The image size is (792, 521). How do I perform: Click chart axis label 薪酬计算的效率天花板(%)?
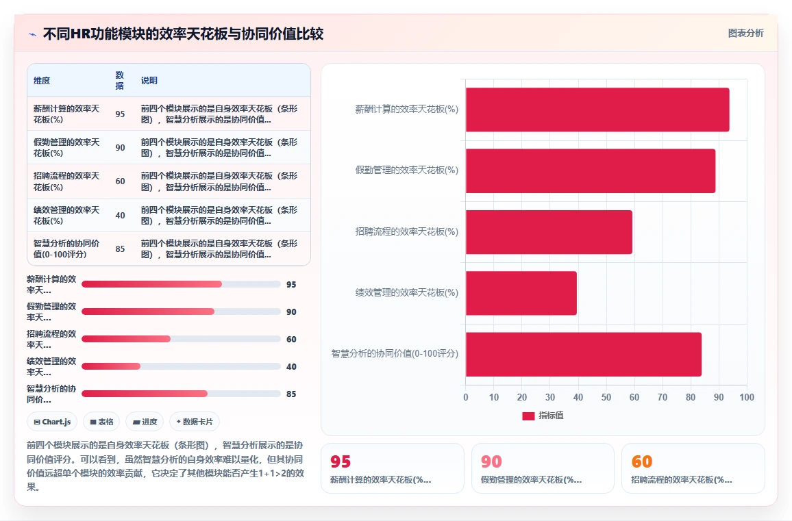(406, 109)
